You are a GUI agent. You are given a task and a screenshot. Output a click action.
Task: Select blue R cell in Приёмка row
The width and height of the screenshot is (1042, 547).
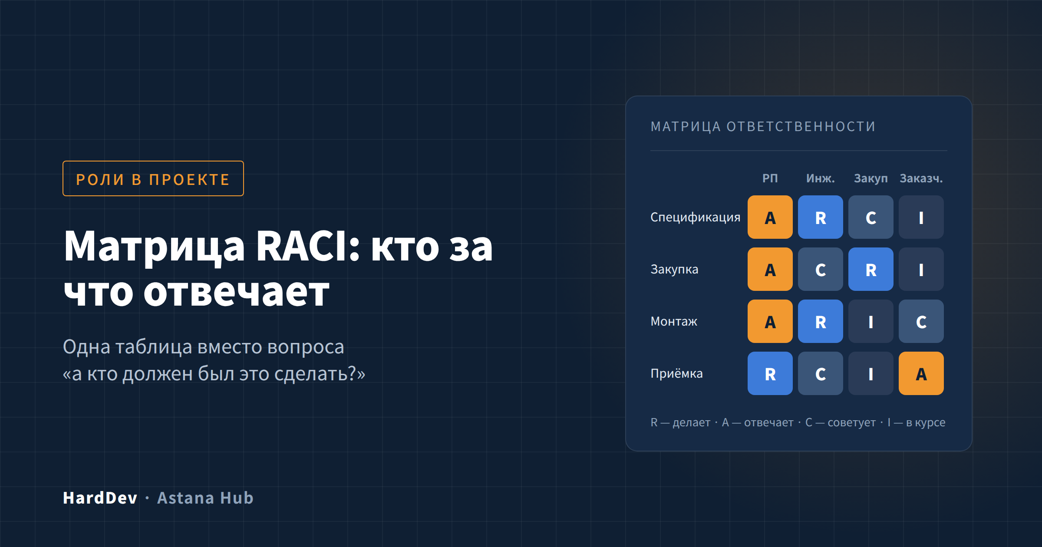[x=770, y=373]
